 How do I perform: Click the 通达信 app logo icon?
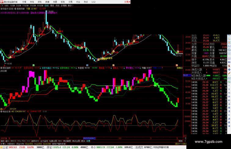(x=2, y=2)
